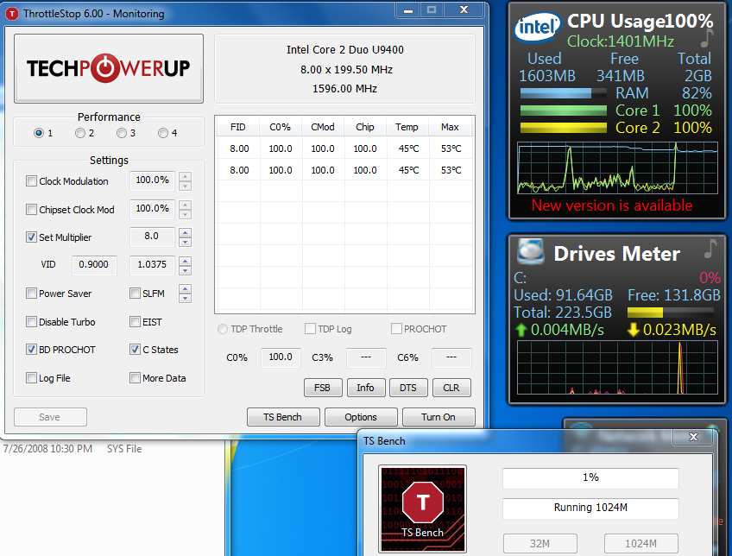The width and height of the screenshot is (732, 556).
Task: Decrease the Set Multiplier value
Action: 186,242
